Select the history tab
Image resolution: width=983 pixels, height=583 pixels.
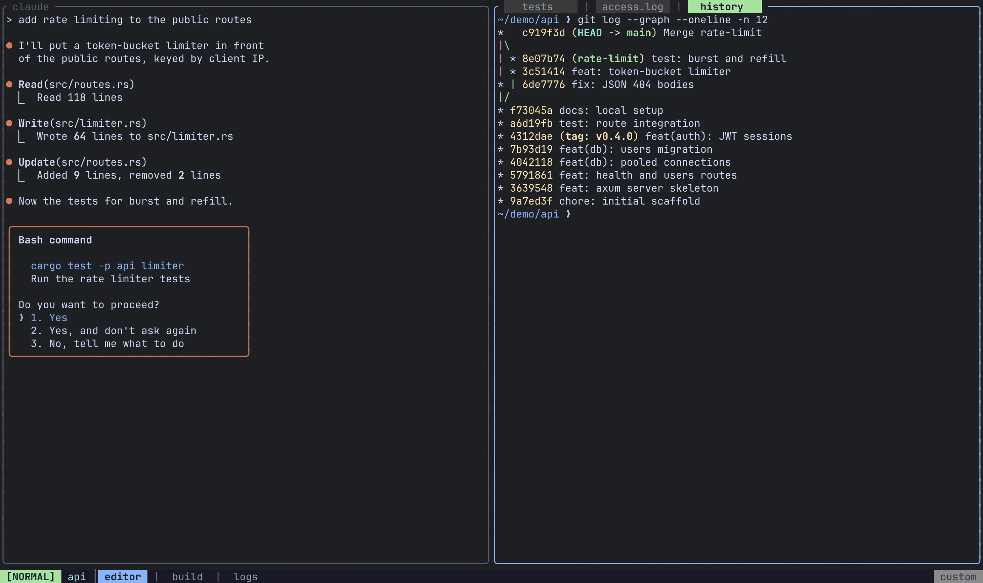(724, 7)
